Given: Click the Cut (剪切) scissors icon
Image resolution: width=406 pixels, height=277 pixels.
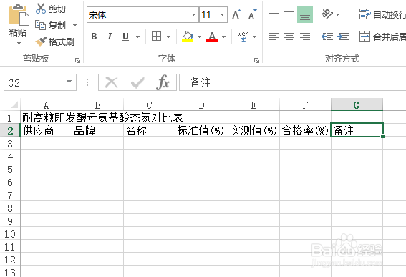Looking at the screenshot, I should coord(41,9).
